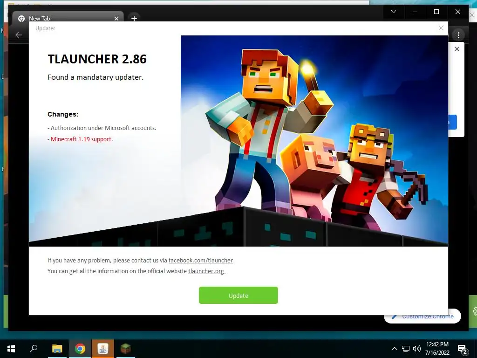Screen dimensions: 477x358
Task: Open Chrome three-dot menu
Action: coord(458,35)
